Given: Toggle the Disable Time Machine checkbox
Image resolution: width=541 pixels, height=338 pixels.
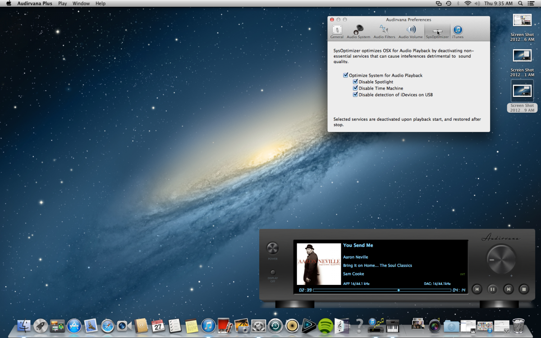Looking at the screenshot, I should pos(355,88).
